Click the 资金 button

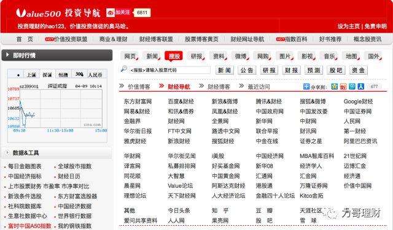(359, 70)
